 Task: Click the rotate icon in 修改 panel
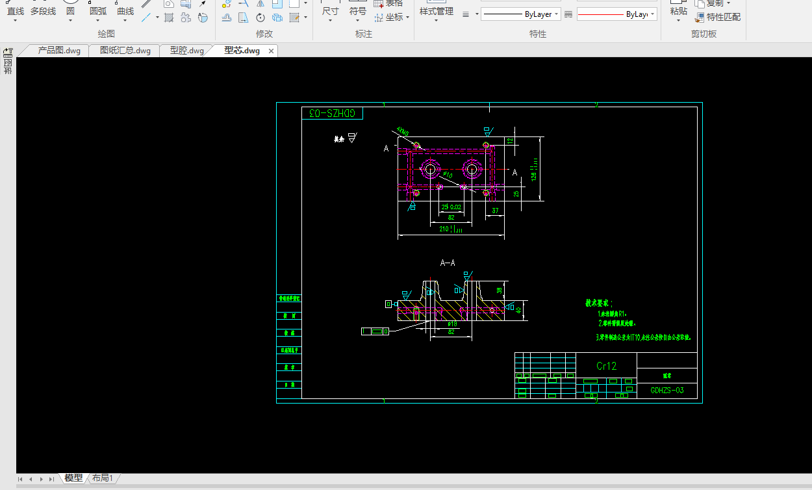260,18
